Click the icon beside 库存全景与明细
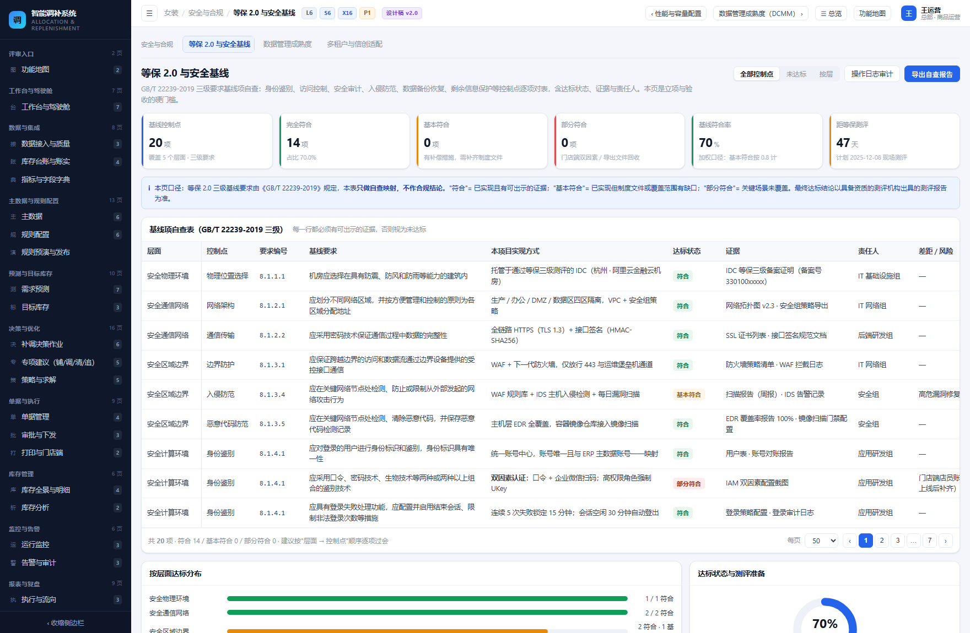This screenshot has width=970, height=633. click(13, 490)
